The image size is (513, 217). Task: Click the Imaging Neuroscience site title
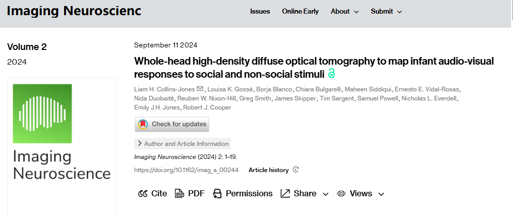(x=74, y=12)
